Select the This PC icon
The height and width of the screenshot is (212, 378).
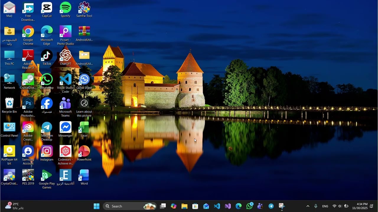[x=9, y=58]
